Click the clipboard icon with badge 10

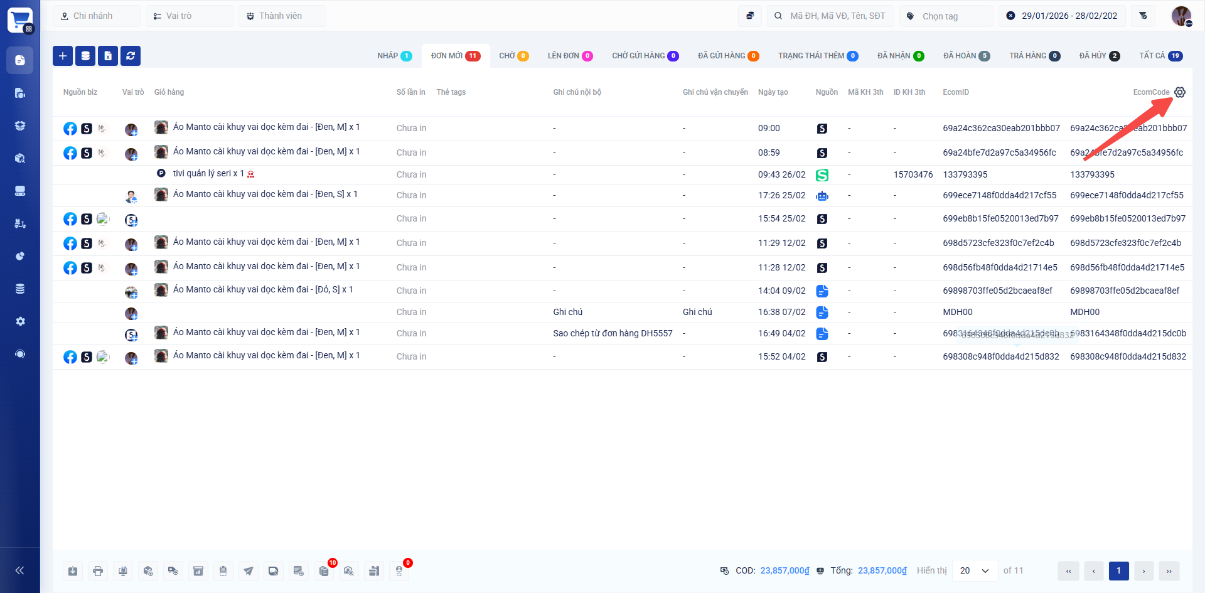(x=324, y=570)
